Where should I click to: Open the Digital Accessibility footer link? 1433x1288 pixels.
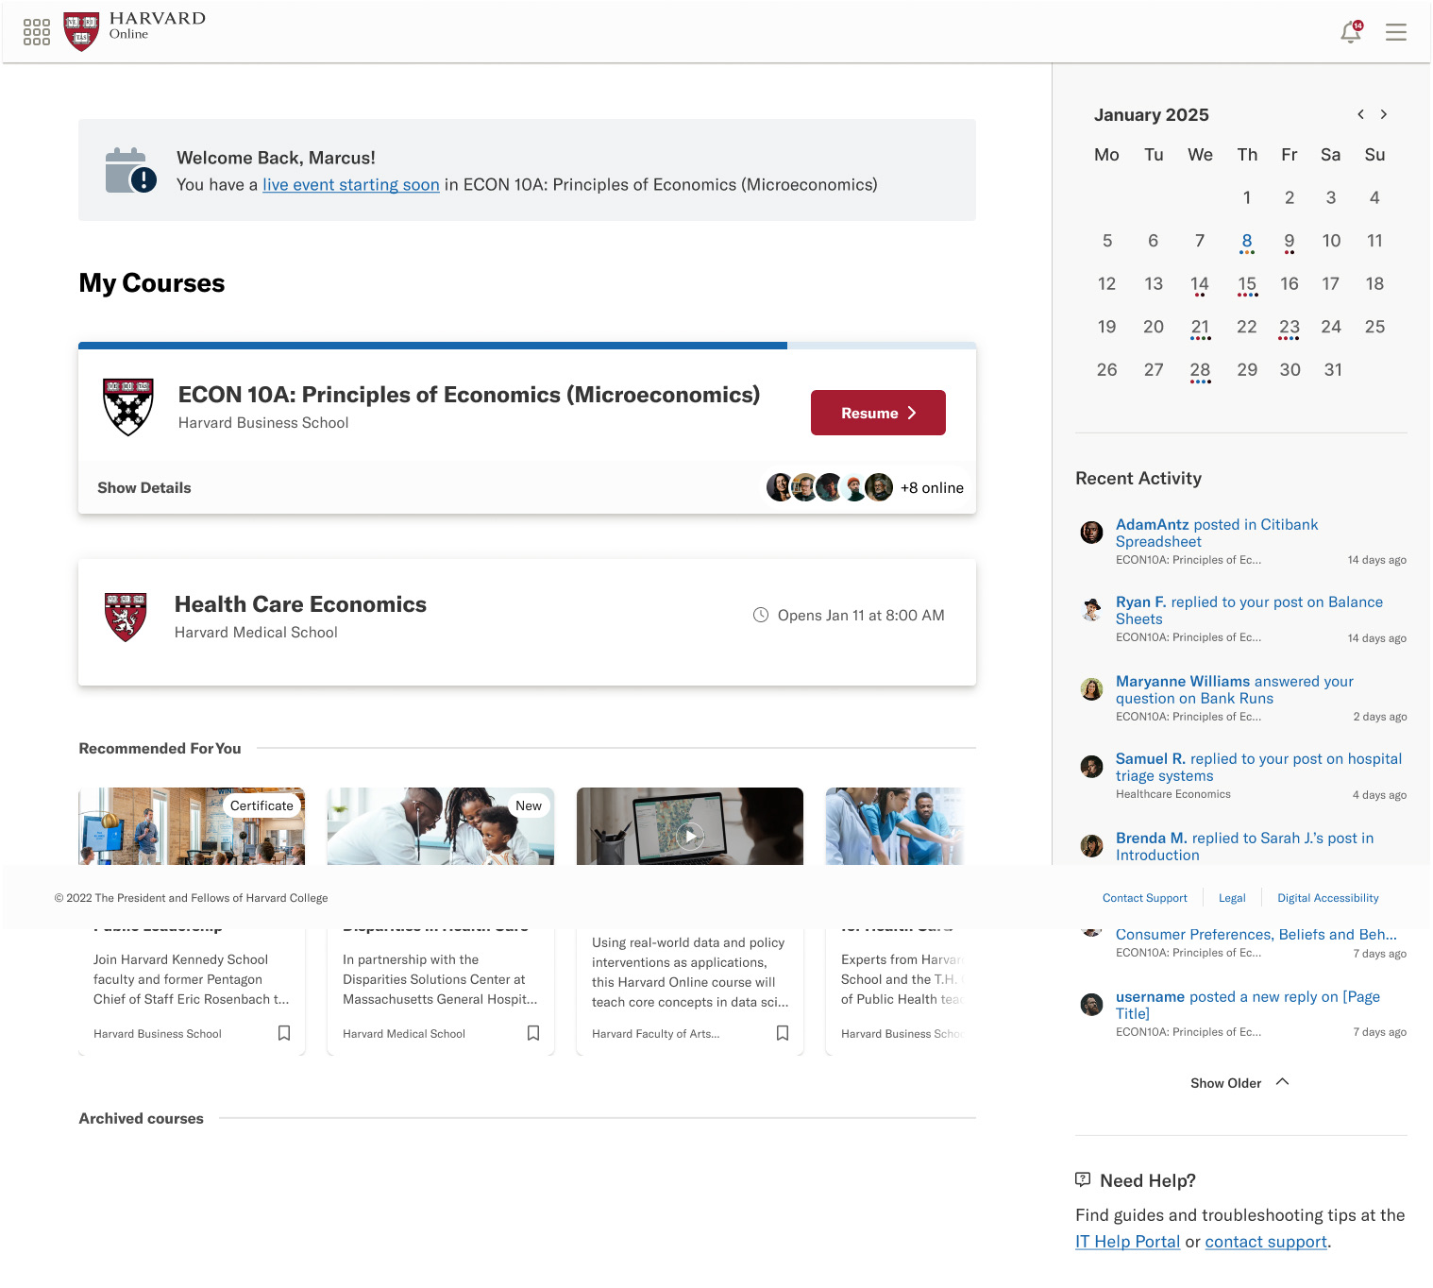1328,898
